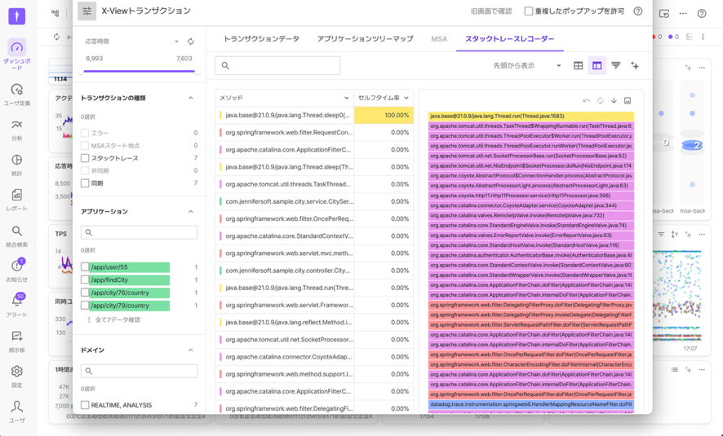Screen dimensions: 723x436
Task: Select the split panel view icon
Action: click(x=597, y=66)
